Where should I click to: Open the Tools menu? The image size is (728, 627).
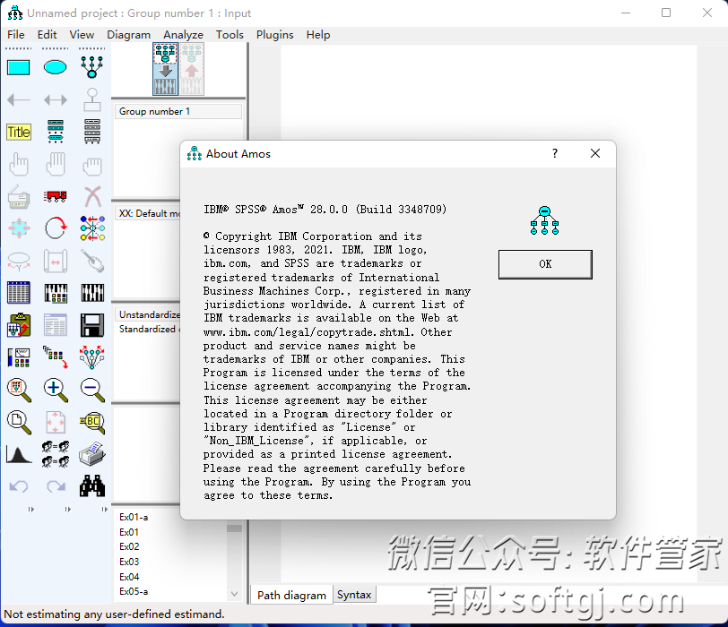tap(230, 35)
